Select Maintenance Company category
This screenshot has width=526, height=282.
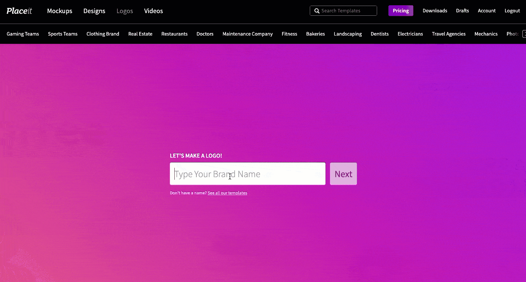point(248,34)
